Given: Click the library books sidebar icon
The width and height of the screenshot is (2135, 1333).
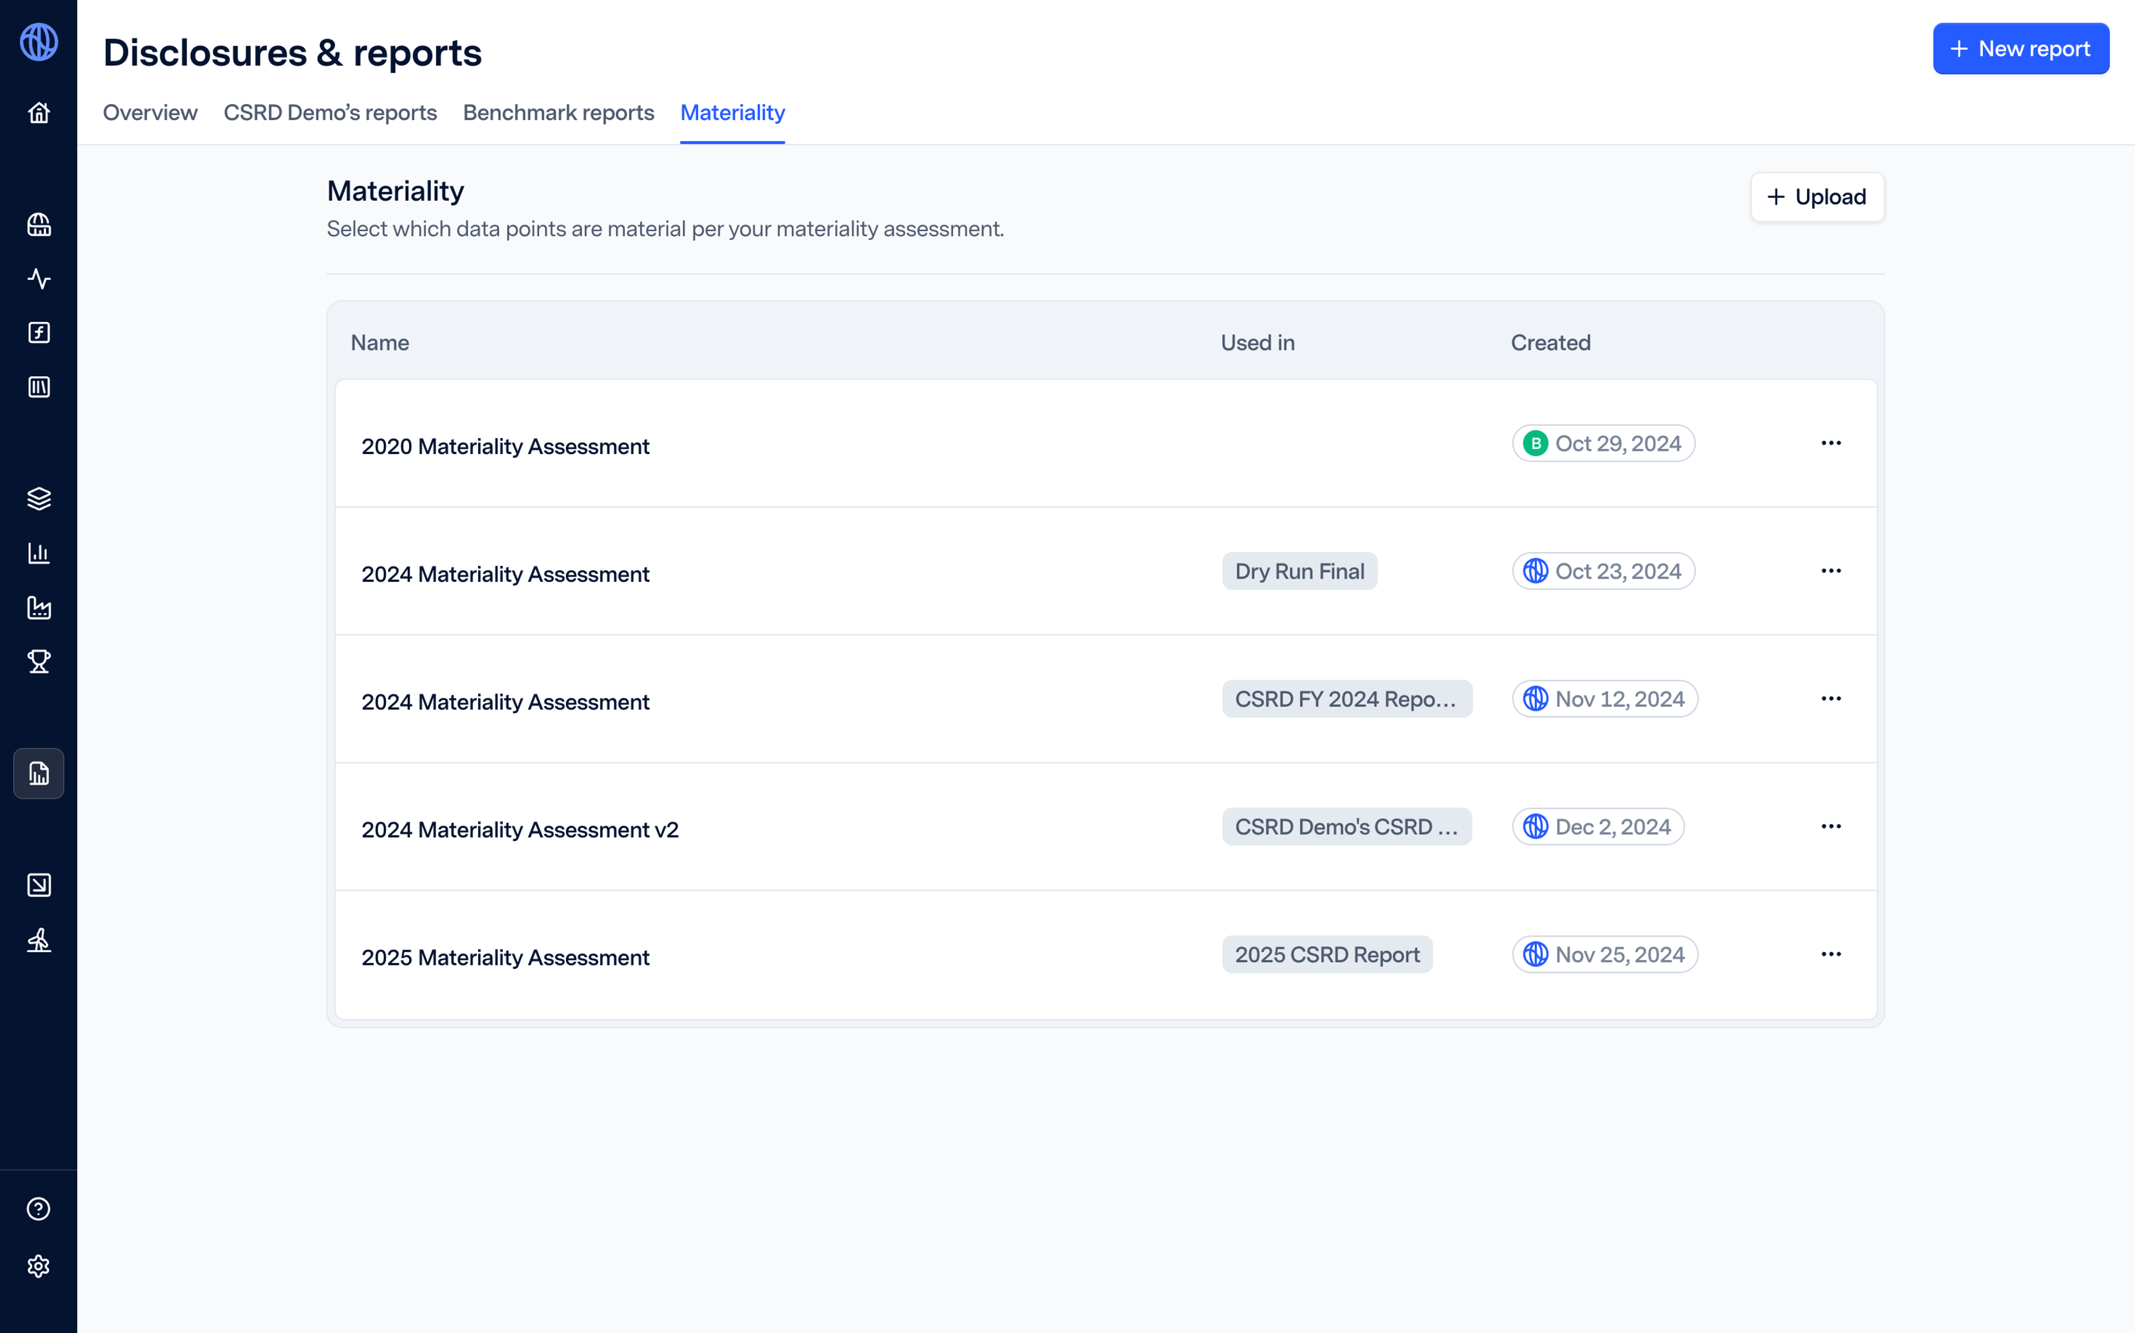Looking at the screenshot, I should (x=39, y=387).
